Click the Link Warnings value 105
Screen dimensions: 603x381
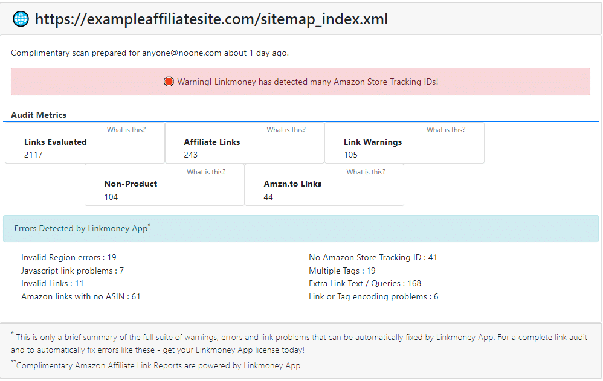[350, 155]
